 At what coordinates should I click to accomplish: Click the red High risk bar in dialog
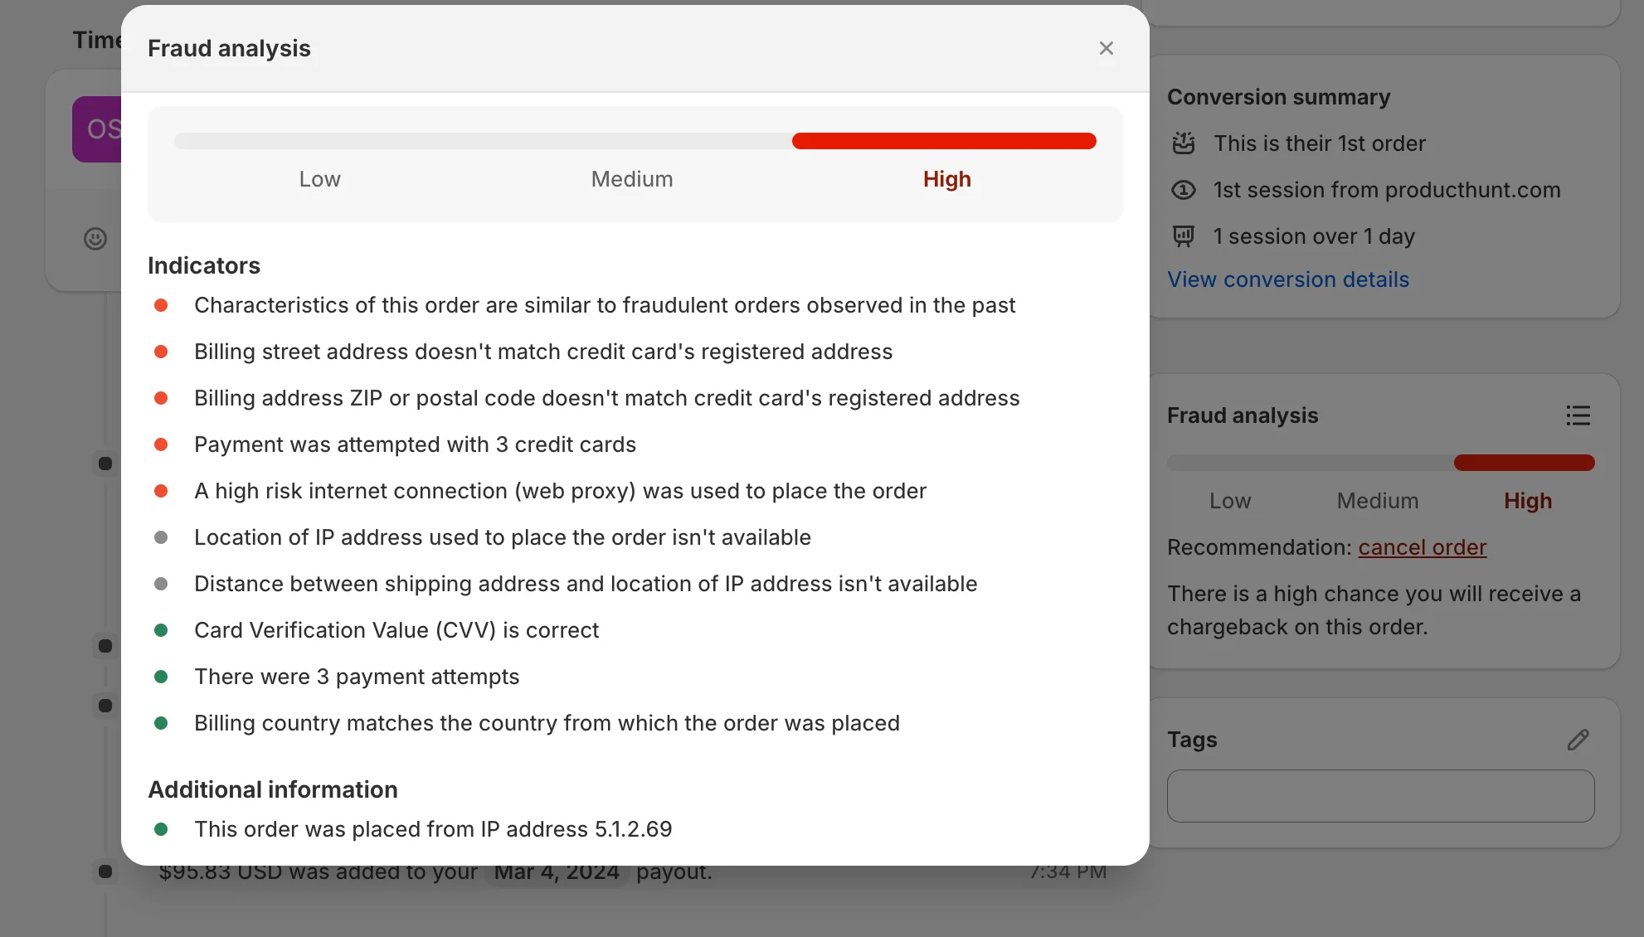point(944,141)
